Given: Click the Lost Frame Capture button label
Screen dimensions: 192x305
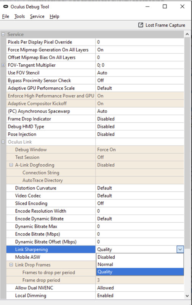Looking at the screenshot, I should pyautogui.click(x=165, y=25).
